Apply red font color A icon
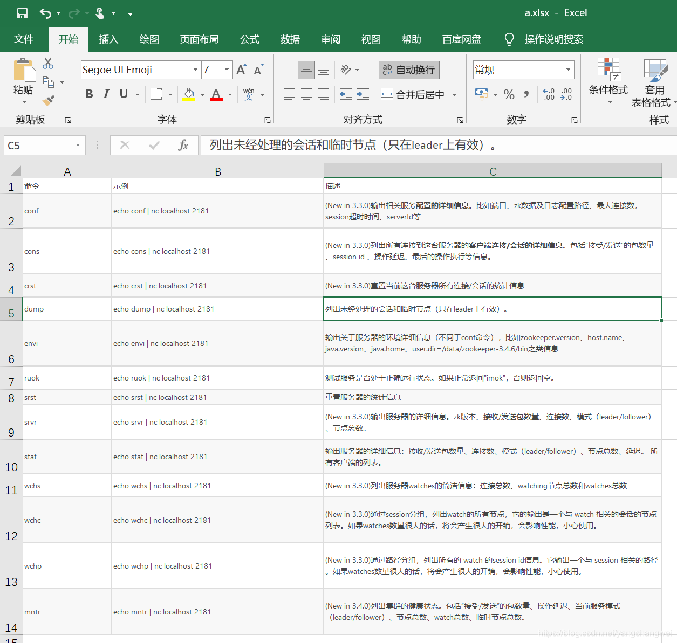677x643 pixels. (x=216, y=94)
